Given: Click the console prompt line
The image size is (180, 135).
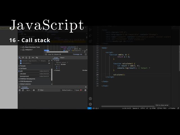Looking at the screenshot, I should pos(53,93).
